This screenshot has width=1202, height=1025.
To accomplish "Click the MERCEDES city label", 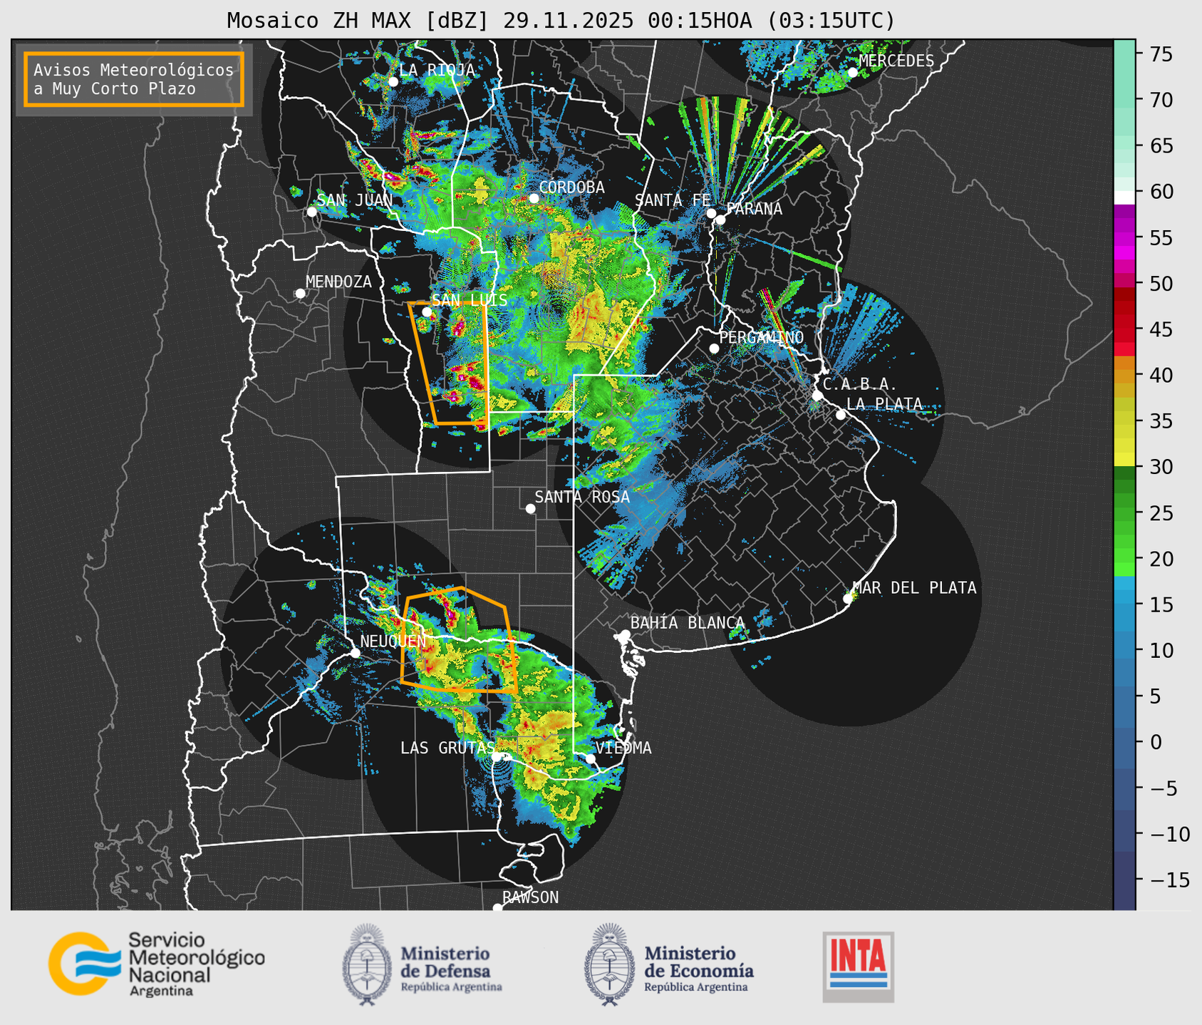I will (896, 61).
